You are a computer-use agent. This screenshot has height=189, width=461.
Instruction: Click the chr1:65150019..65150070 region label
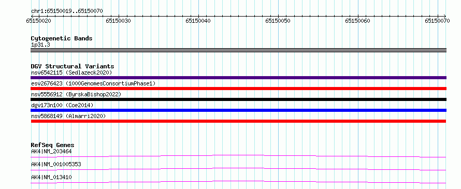coord(67,11)
